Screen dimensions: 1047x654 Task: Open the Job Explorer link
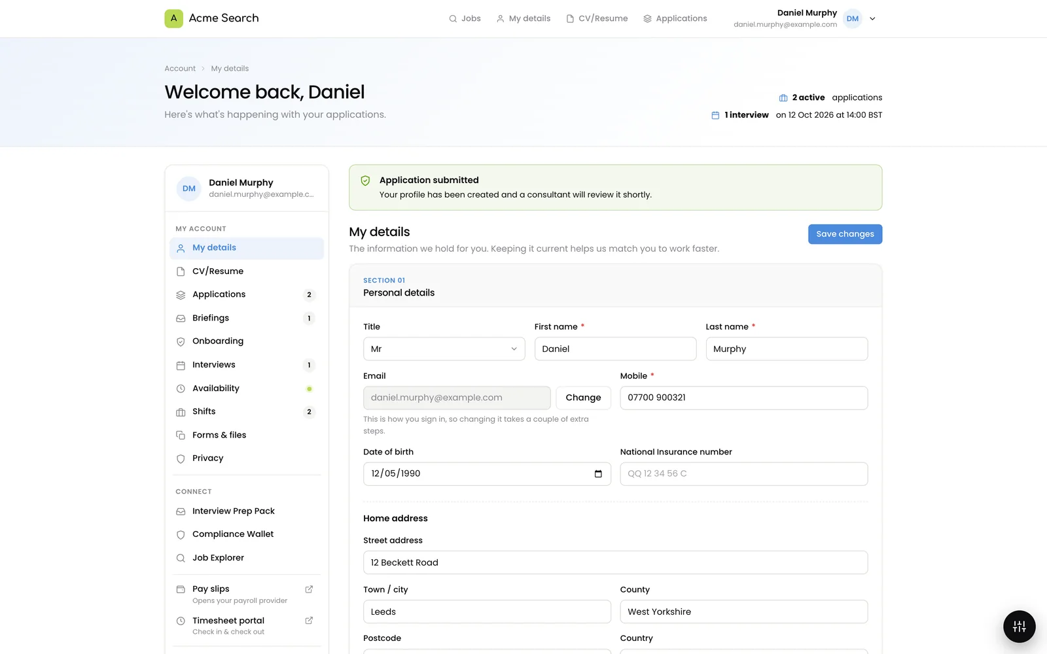click(247, 558)
